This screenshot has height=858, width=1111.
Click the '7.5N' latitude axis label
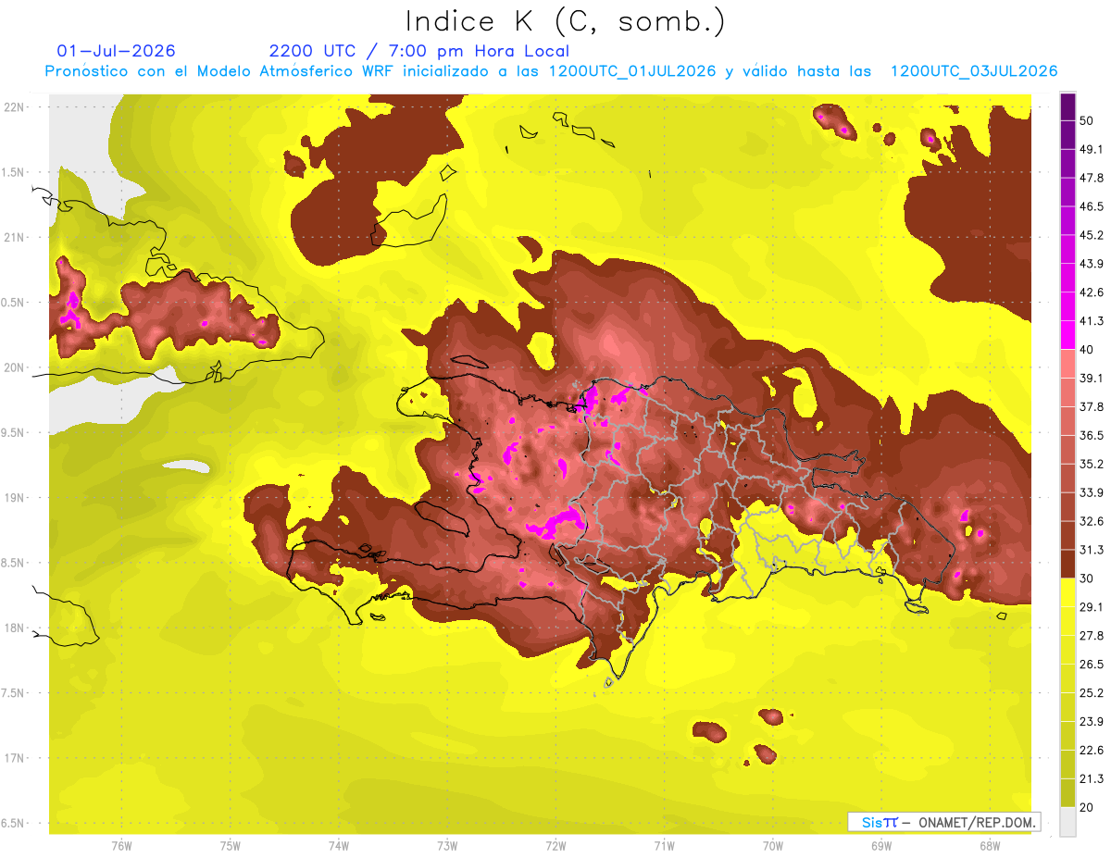(x=14, y=692)
